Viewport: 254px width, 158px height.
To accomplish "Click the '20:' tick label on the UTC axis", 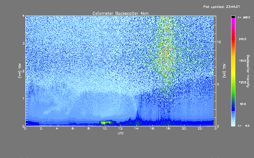I will pos(184,129).
